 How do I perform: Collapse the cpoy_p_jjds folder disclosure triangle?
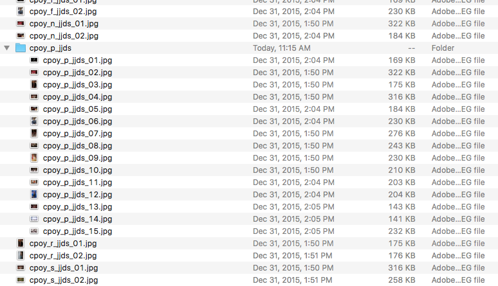tap(6, 48)
